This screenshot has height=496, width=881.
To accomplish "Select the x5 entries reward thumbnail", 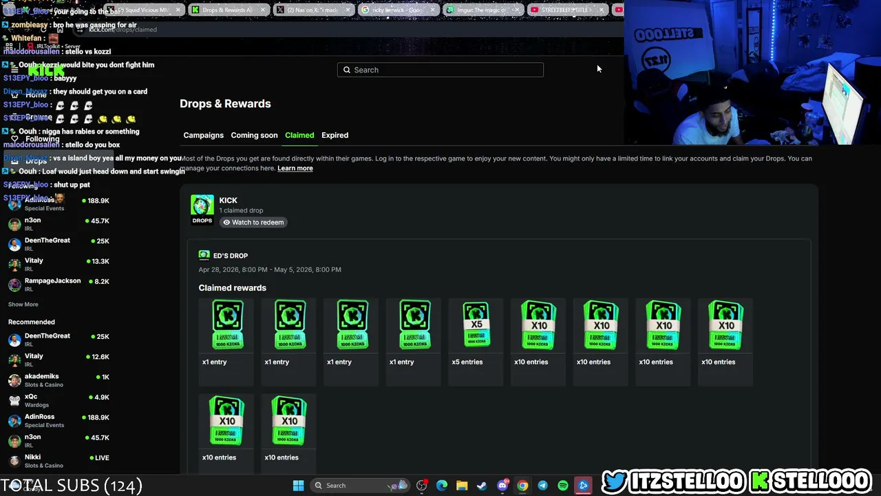I will point(476,324).
